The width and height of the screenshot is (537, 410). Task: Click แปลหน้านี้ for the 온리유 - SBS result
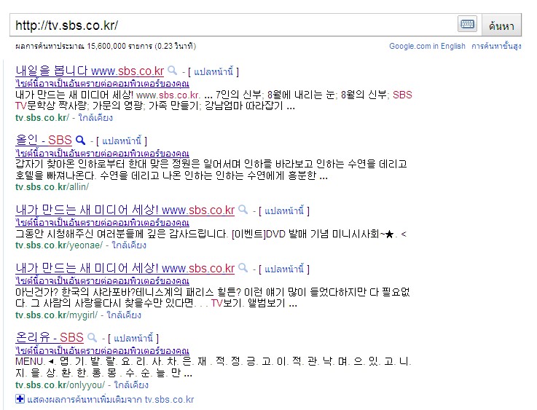pyautogui.click(x=133, y=339)
